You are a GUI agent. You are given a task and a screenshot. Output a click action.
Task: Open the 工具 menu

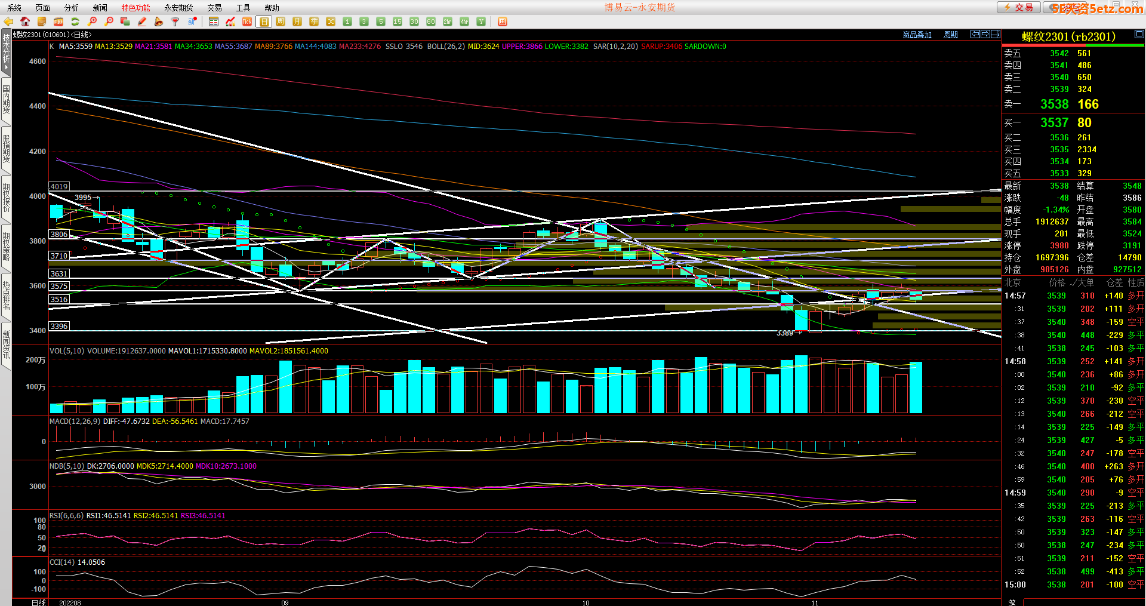(x=244, y=8)
